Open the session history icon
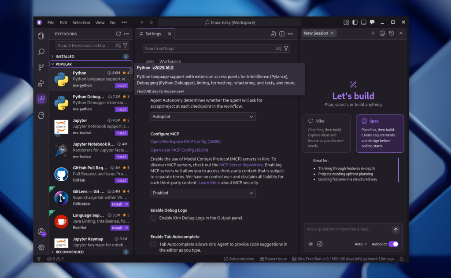 (392, 33)
